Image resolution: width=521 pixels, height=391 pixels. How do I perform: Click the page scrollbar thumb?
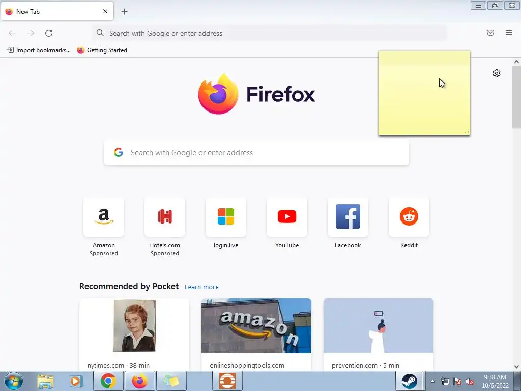516,97
